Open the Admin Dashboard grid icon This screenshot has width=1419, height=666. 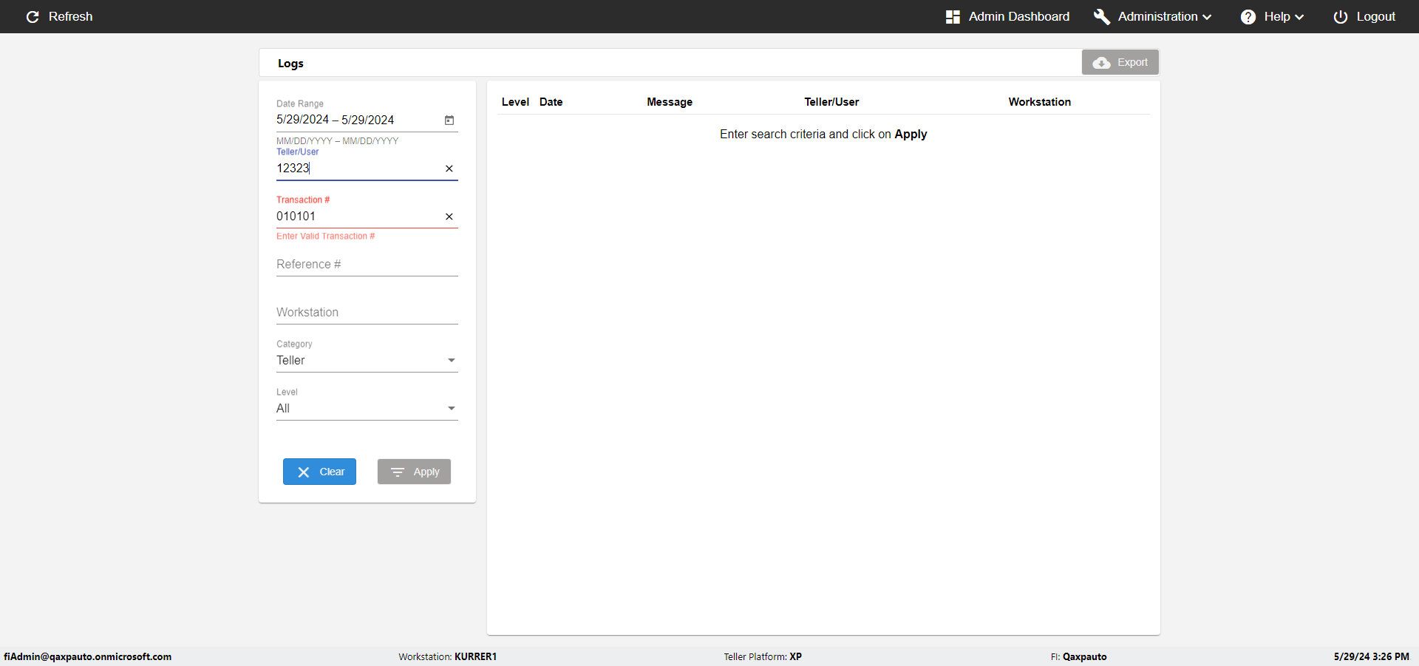point(953,16)
